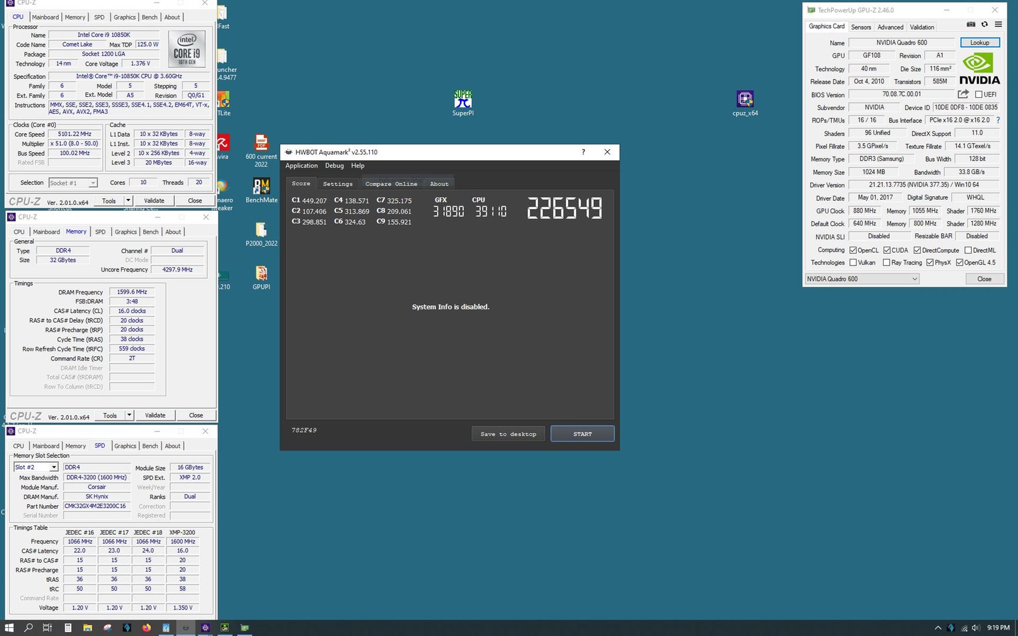Click the START button in Aquamark

pyautogui.click(x=583, y=434)
